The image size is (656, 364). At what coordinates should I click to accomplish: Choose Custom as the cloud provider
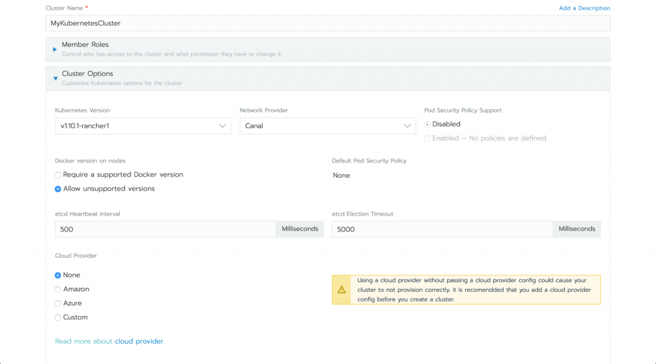click(58, 317)
